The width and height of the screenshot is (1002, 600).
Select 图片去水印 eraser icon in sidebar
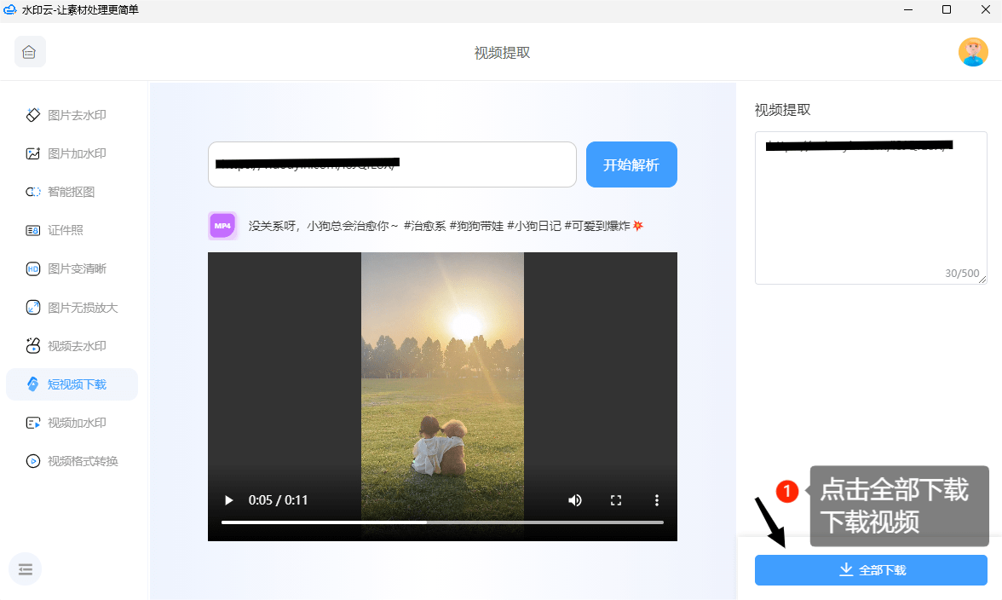tap(32, 115)
